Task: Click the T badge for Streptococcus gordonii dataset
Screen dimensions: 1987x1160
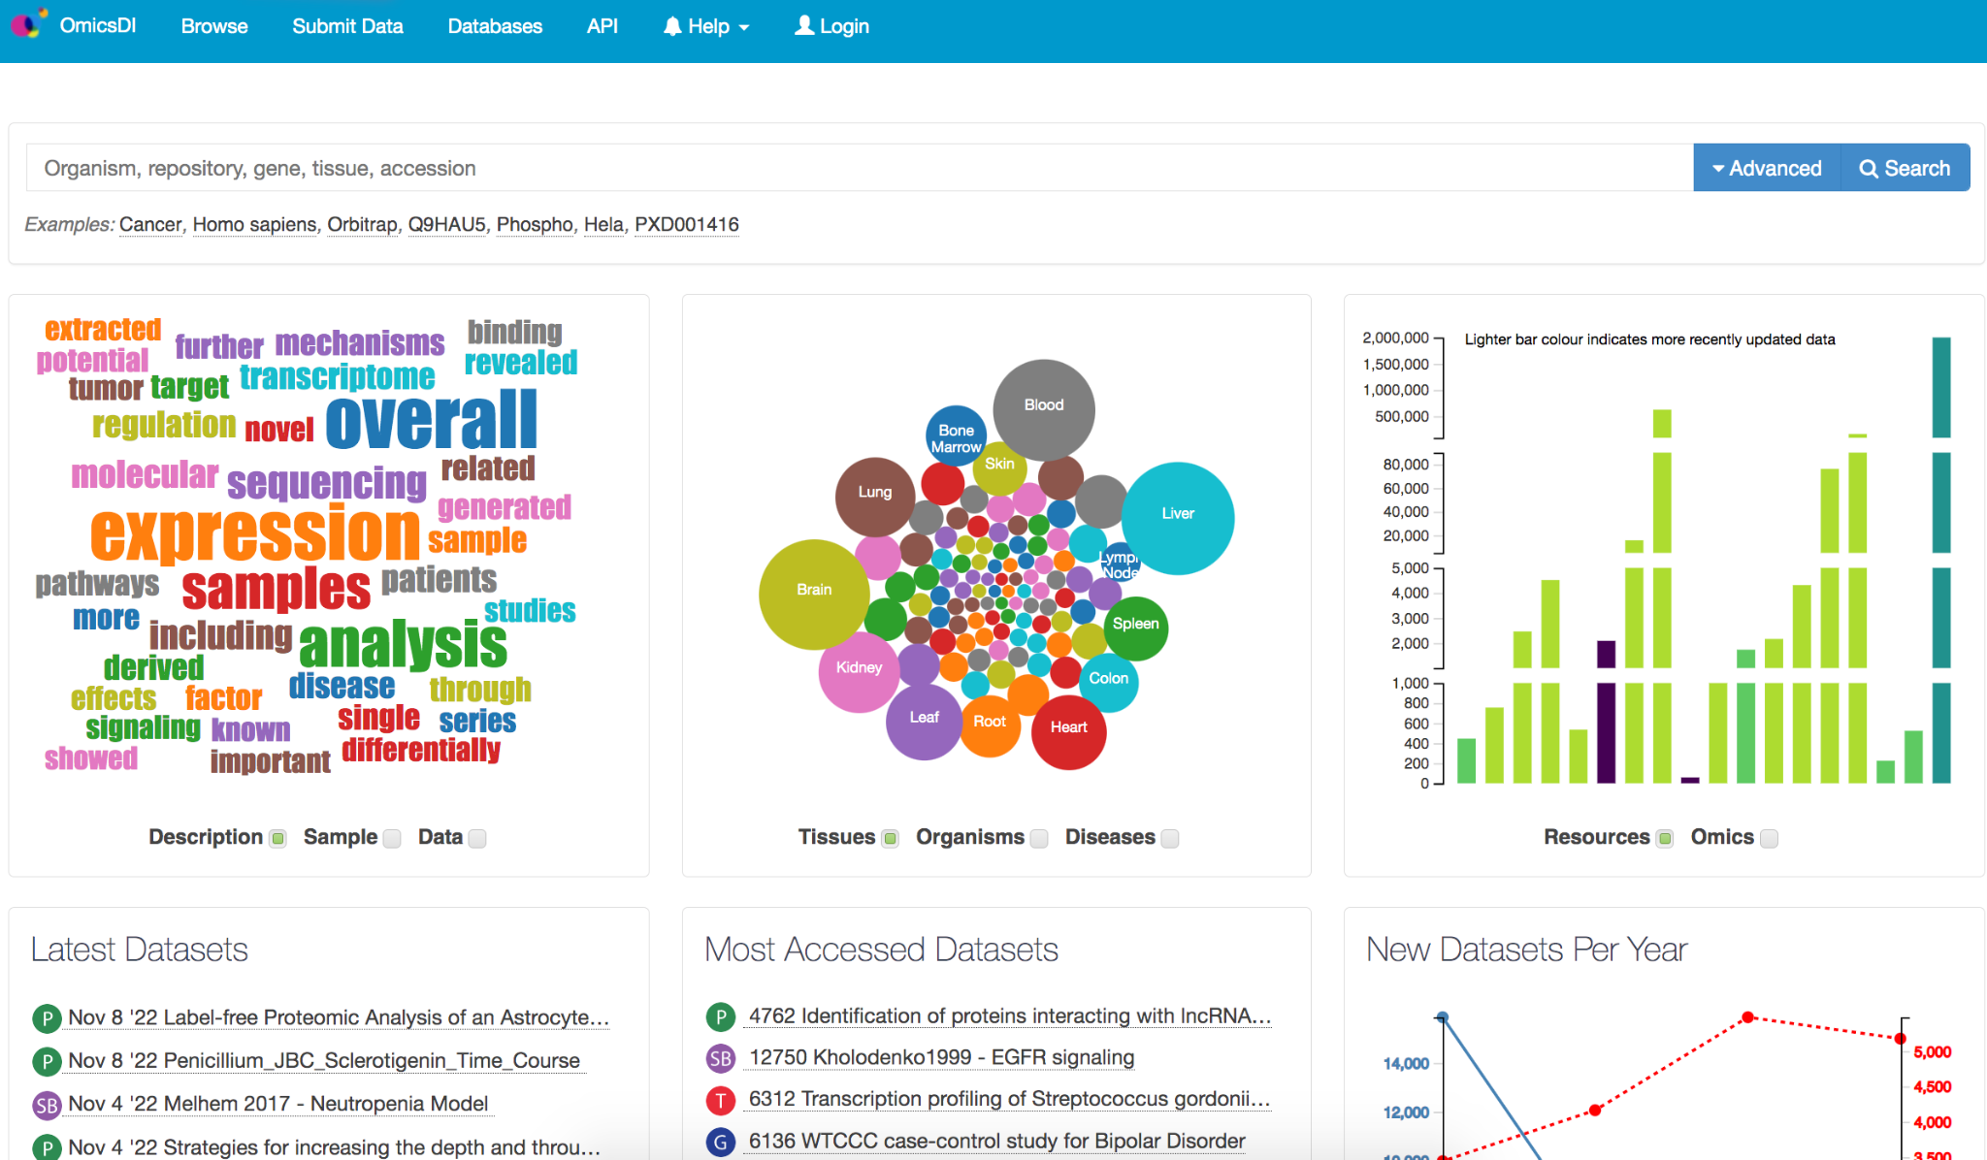Action: pyautogui.click(x=720, y=1101)
